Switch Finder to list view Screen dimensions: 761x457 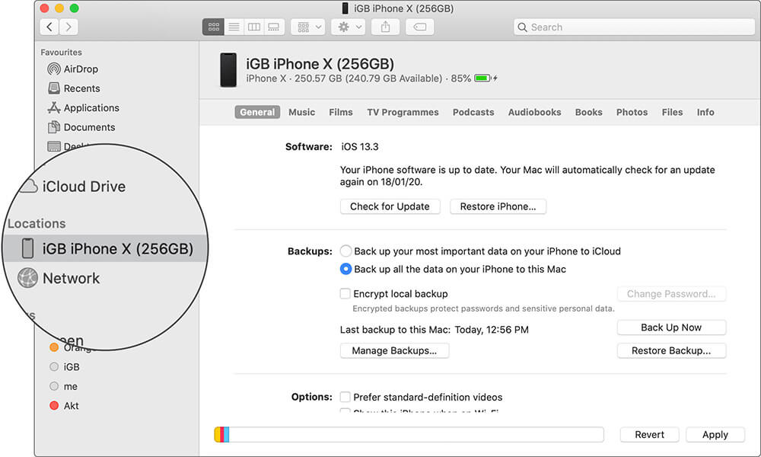pos(234,27)
